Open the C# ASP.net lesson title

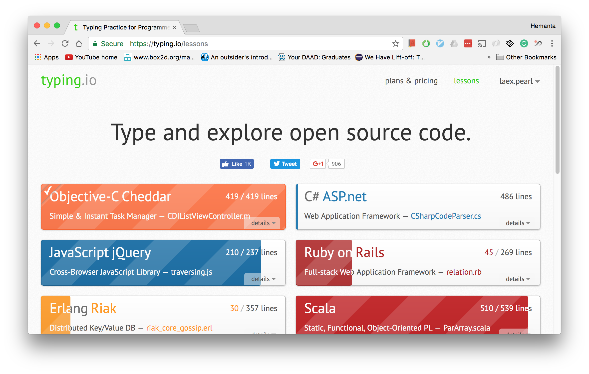[335, 196]
